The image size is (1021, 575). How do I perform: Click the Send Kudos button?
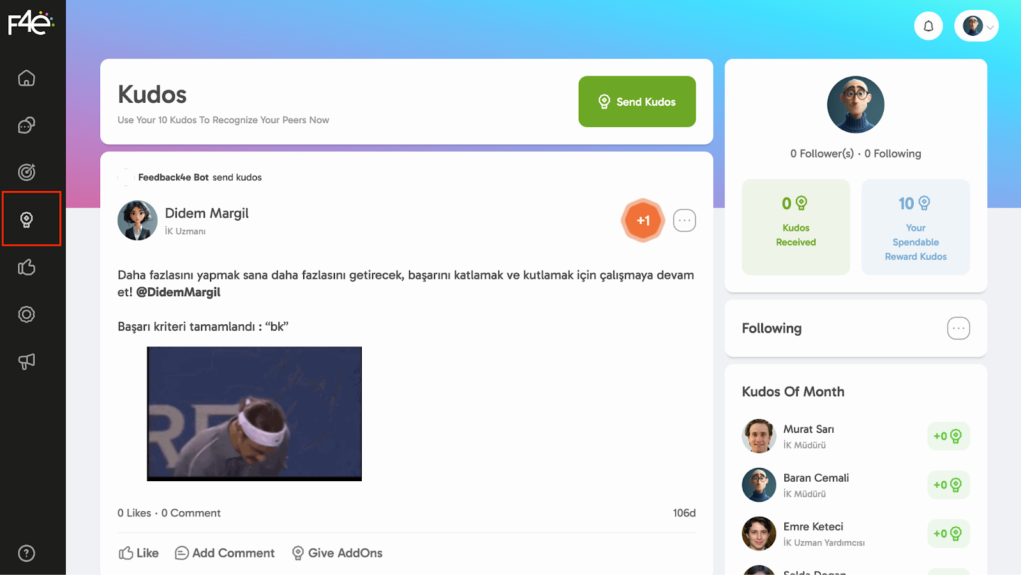(x=637, y=101)
